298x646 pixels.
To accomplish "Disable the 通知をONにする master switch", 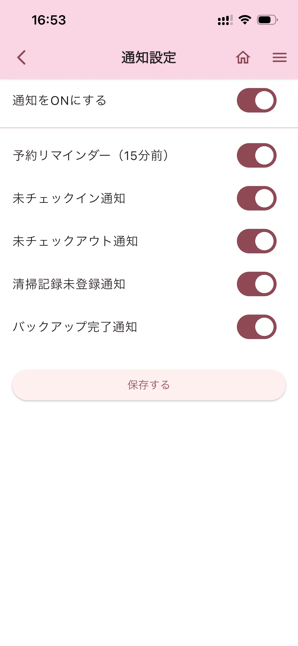I will [x=256, y=100].
